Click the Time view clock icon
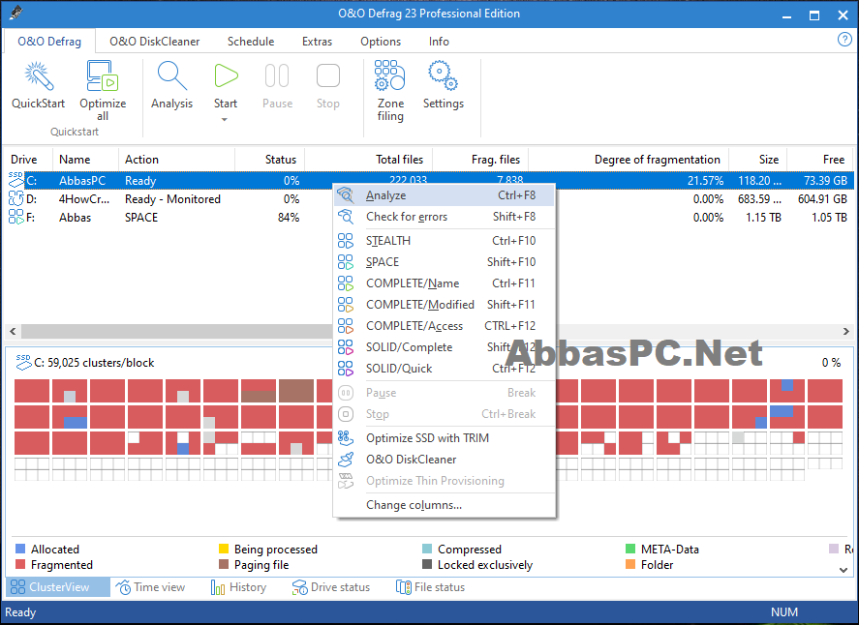The image size is (859, 625). pos(123,587)
